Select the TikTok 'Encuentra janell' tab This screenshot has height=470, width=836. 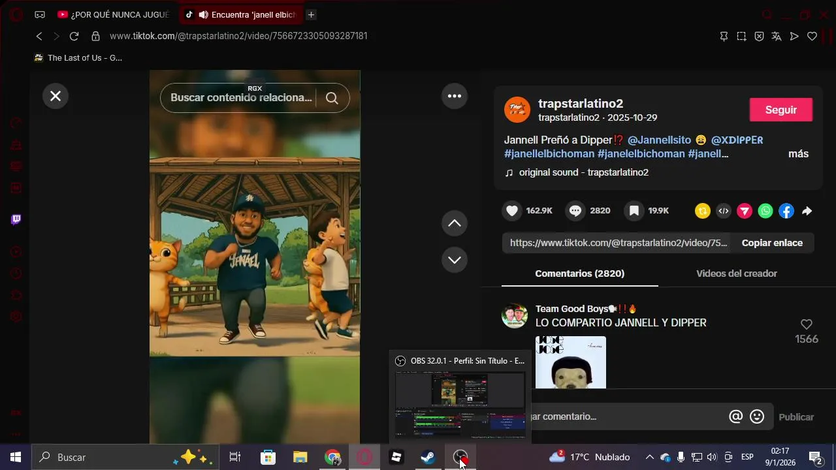click(240, 14)
